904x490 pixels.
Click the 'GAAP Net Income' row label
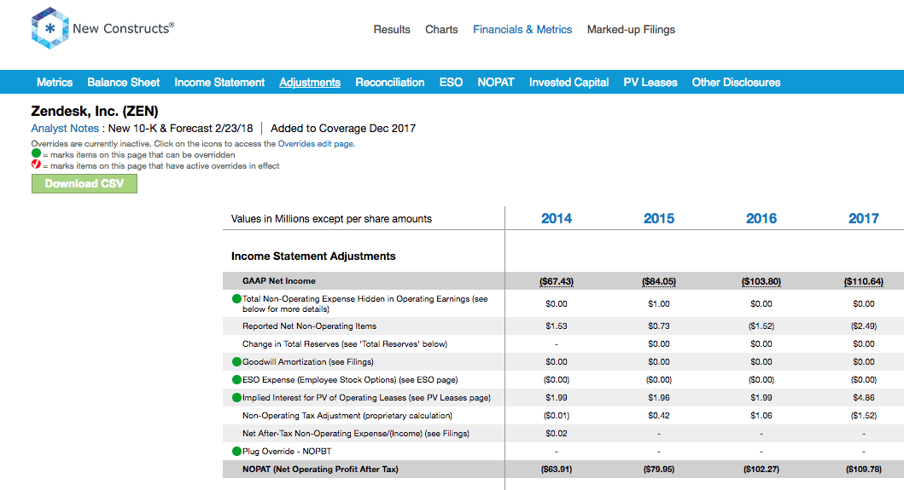pyautogui.click(x=279, y=281)
